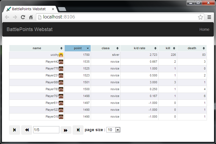Click the 1501 point value
This screenshot has width=216, height=144.
pos(86,82)
